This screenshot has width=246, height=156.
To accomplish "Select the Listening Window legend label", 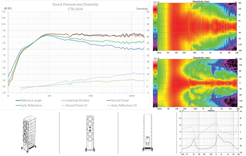I will 75,100.
